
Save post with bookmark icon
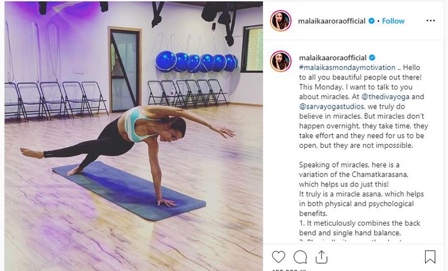[430, 256]
